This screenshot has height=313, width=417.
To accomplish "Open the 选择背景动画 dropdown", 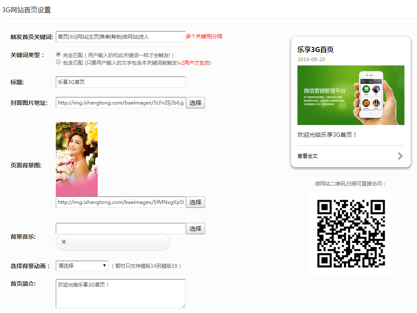I will [82, 266].
